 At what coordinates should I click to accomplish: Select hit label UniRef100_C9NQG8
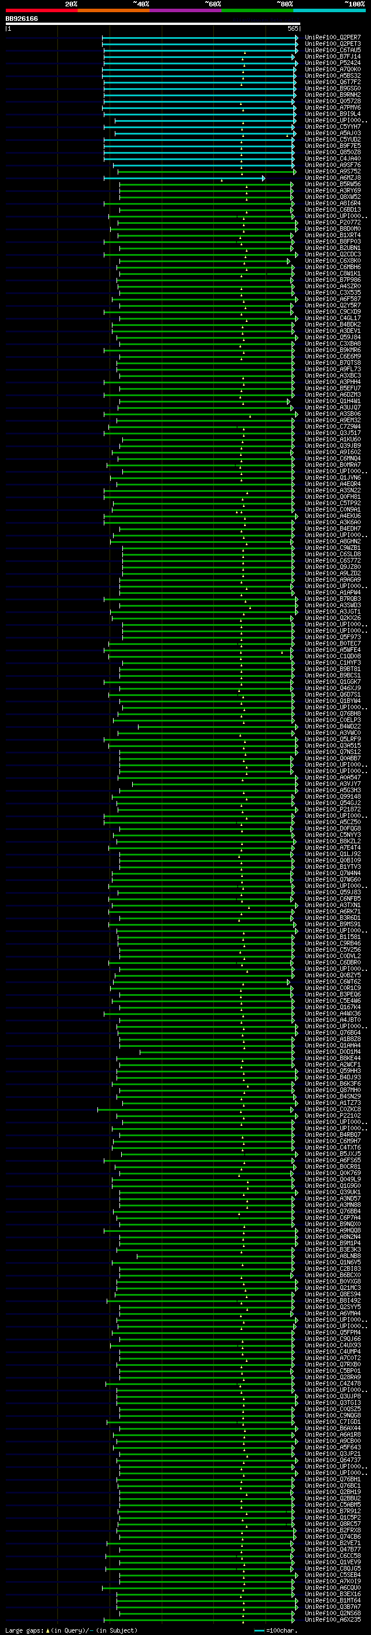coord(333,1415)
